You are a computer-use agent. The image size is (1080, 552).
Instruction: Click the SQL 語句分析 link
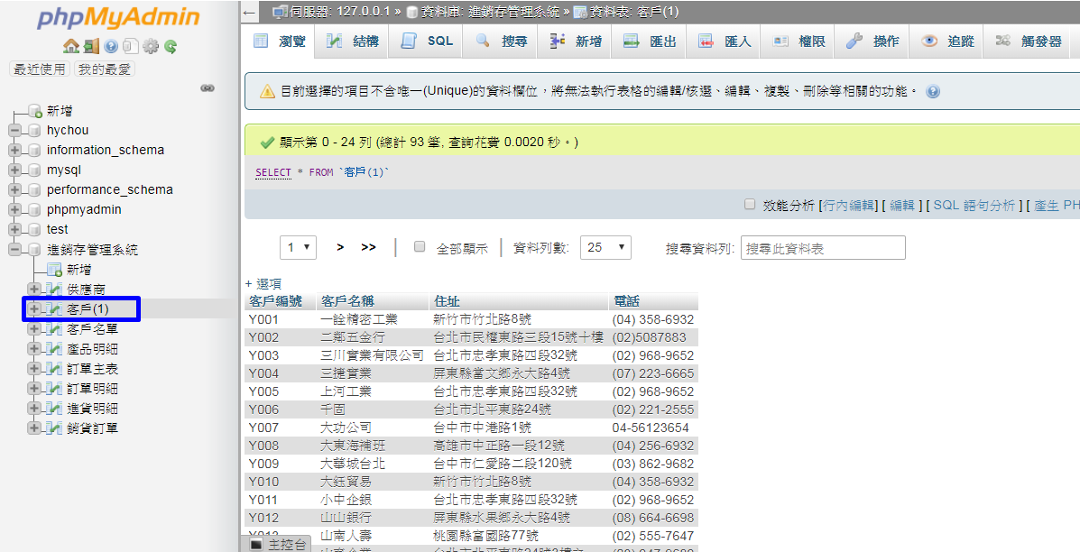pyautogui.click(x=974, y=203)
